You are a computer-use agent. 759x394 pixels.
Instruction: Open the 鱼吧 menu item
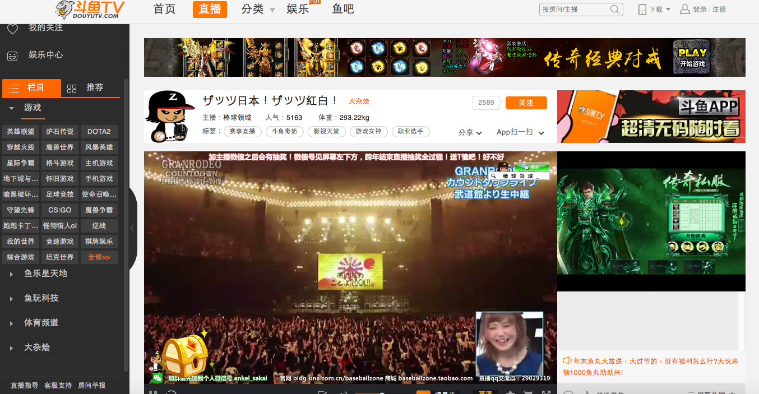tap(343, 10)
